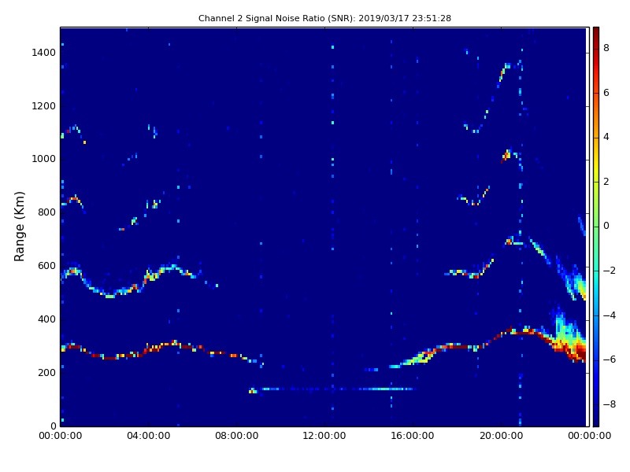Click the colorbar label 4
This screenshot has width=630, height=472.
point(606,137)
